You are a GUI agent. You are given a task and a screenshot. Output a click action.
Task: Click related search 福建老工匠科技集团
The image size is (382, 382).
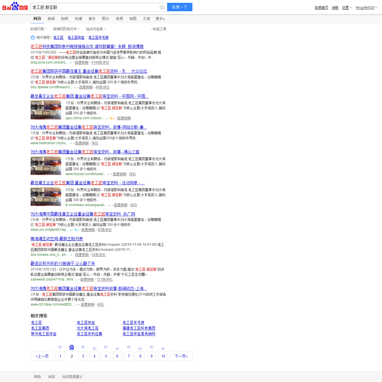click(139, 328)
